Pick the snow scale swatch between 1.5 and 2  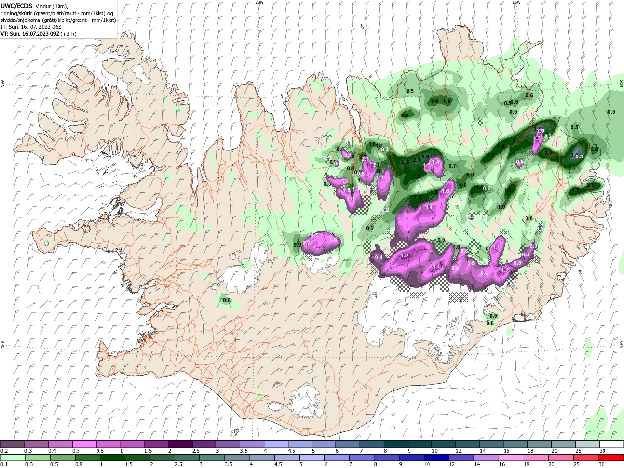(156, 444)
